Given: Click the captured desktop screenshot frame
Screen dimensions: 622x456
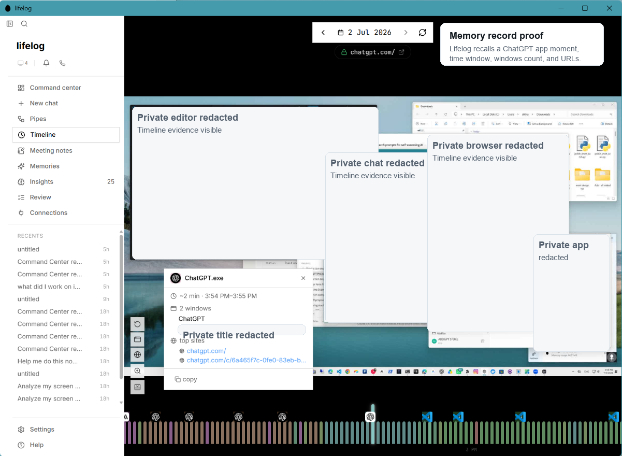Looking at the screenshot, I should pyautogui.click(x=373, y=236).
